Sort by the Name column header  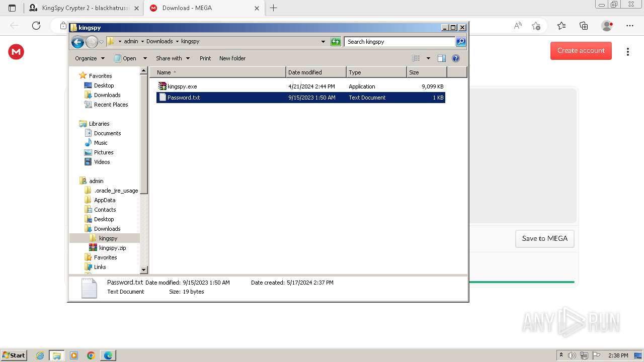click(218, 72)
